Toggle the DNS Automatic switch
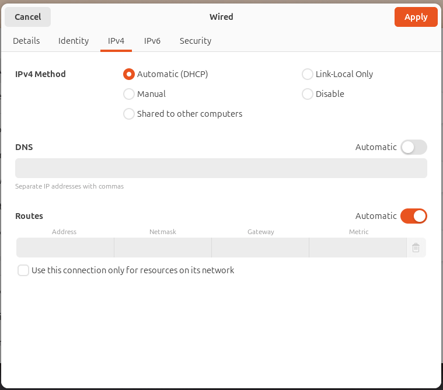Image resolution: width=443 pixels, height=390 pixels. 413,147
